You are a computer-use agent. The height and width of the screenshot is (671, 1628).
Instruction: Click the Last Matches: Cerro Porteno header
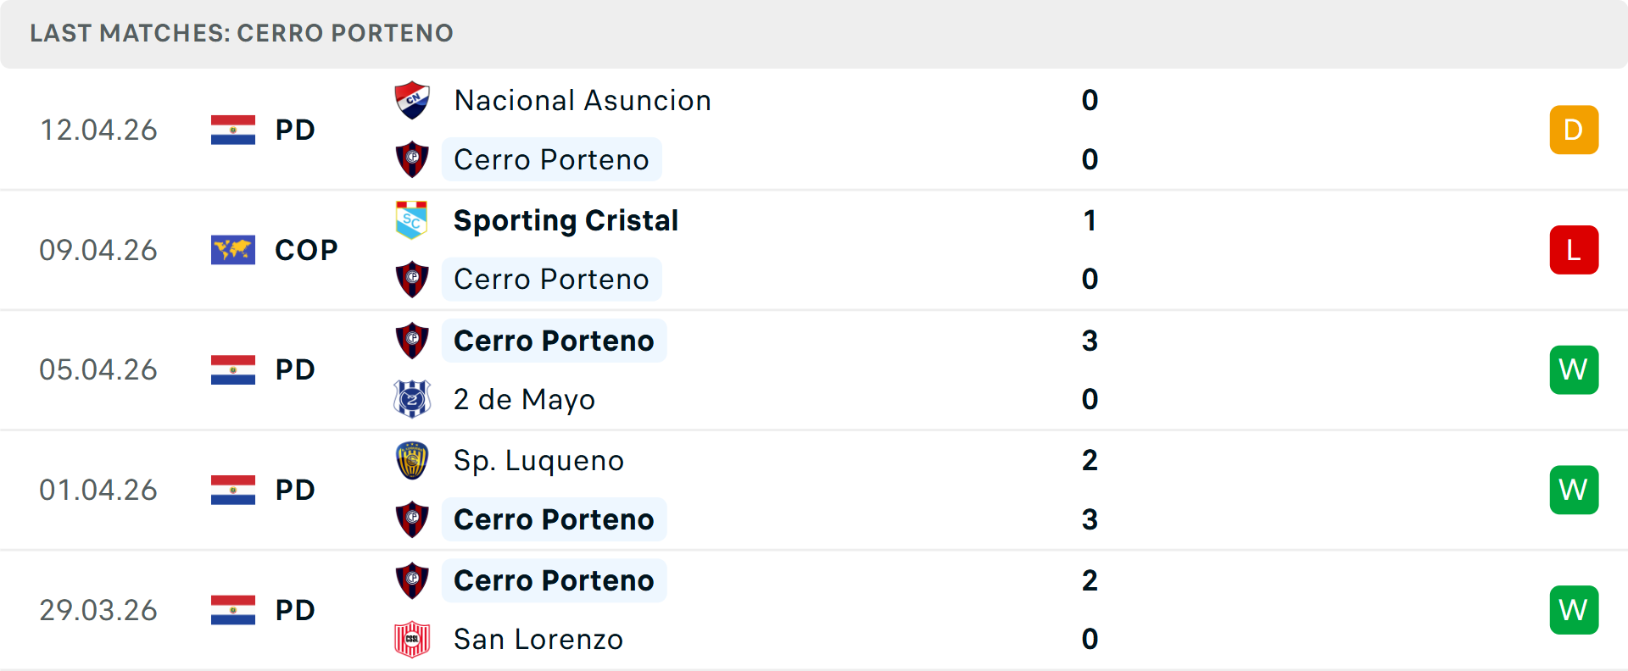(242, 33)
